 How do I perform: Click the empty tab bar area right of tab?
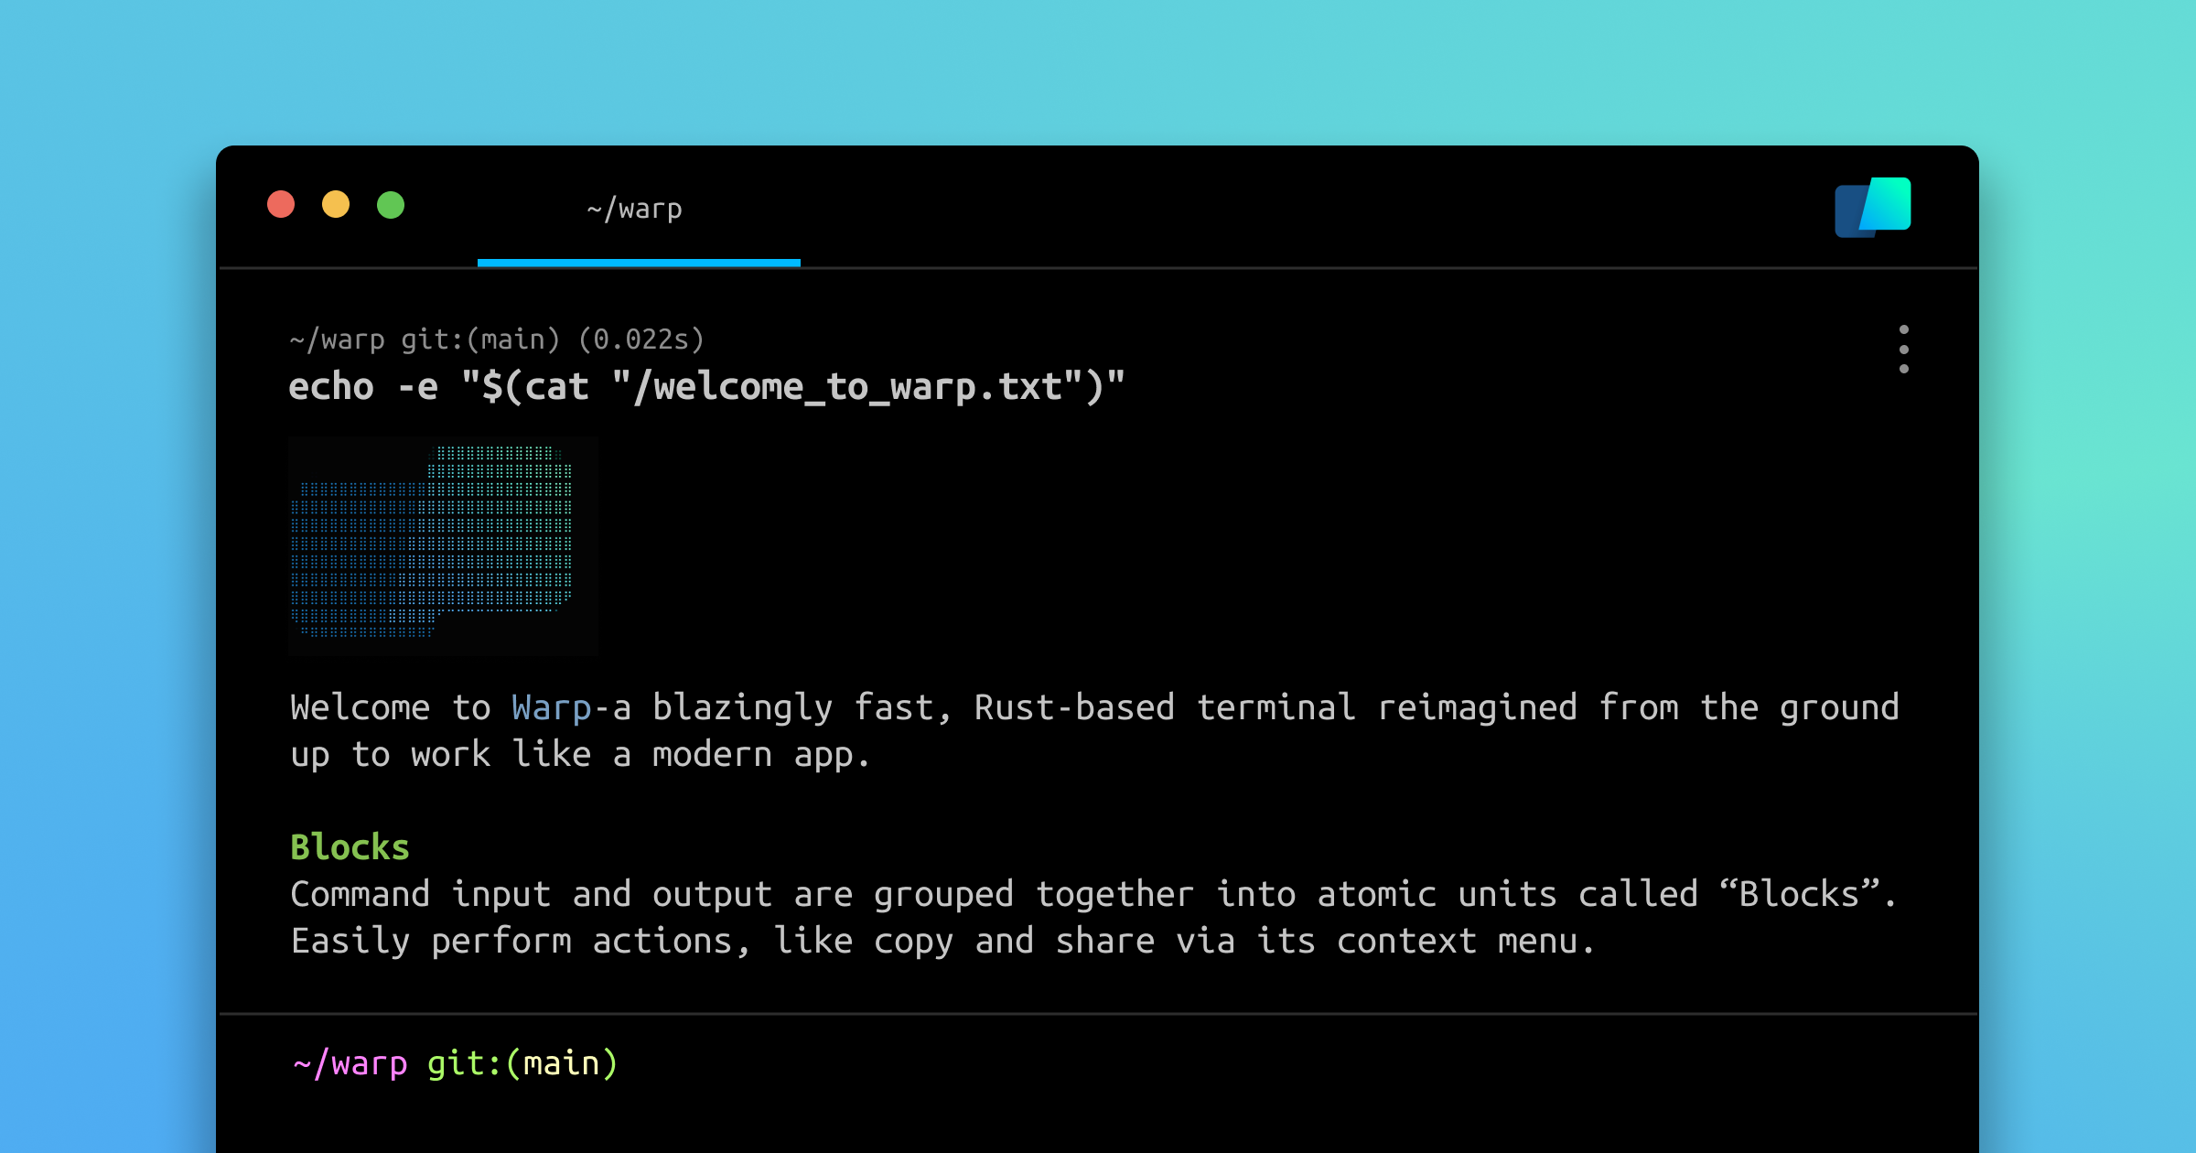[1281, 210]
